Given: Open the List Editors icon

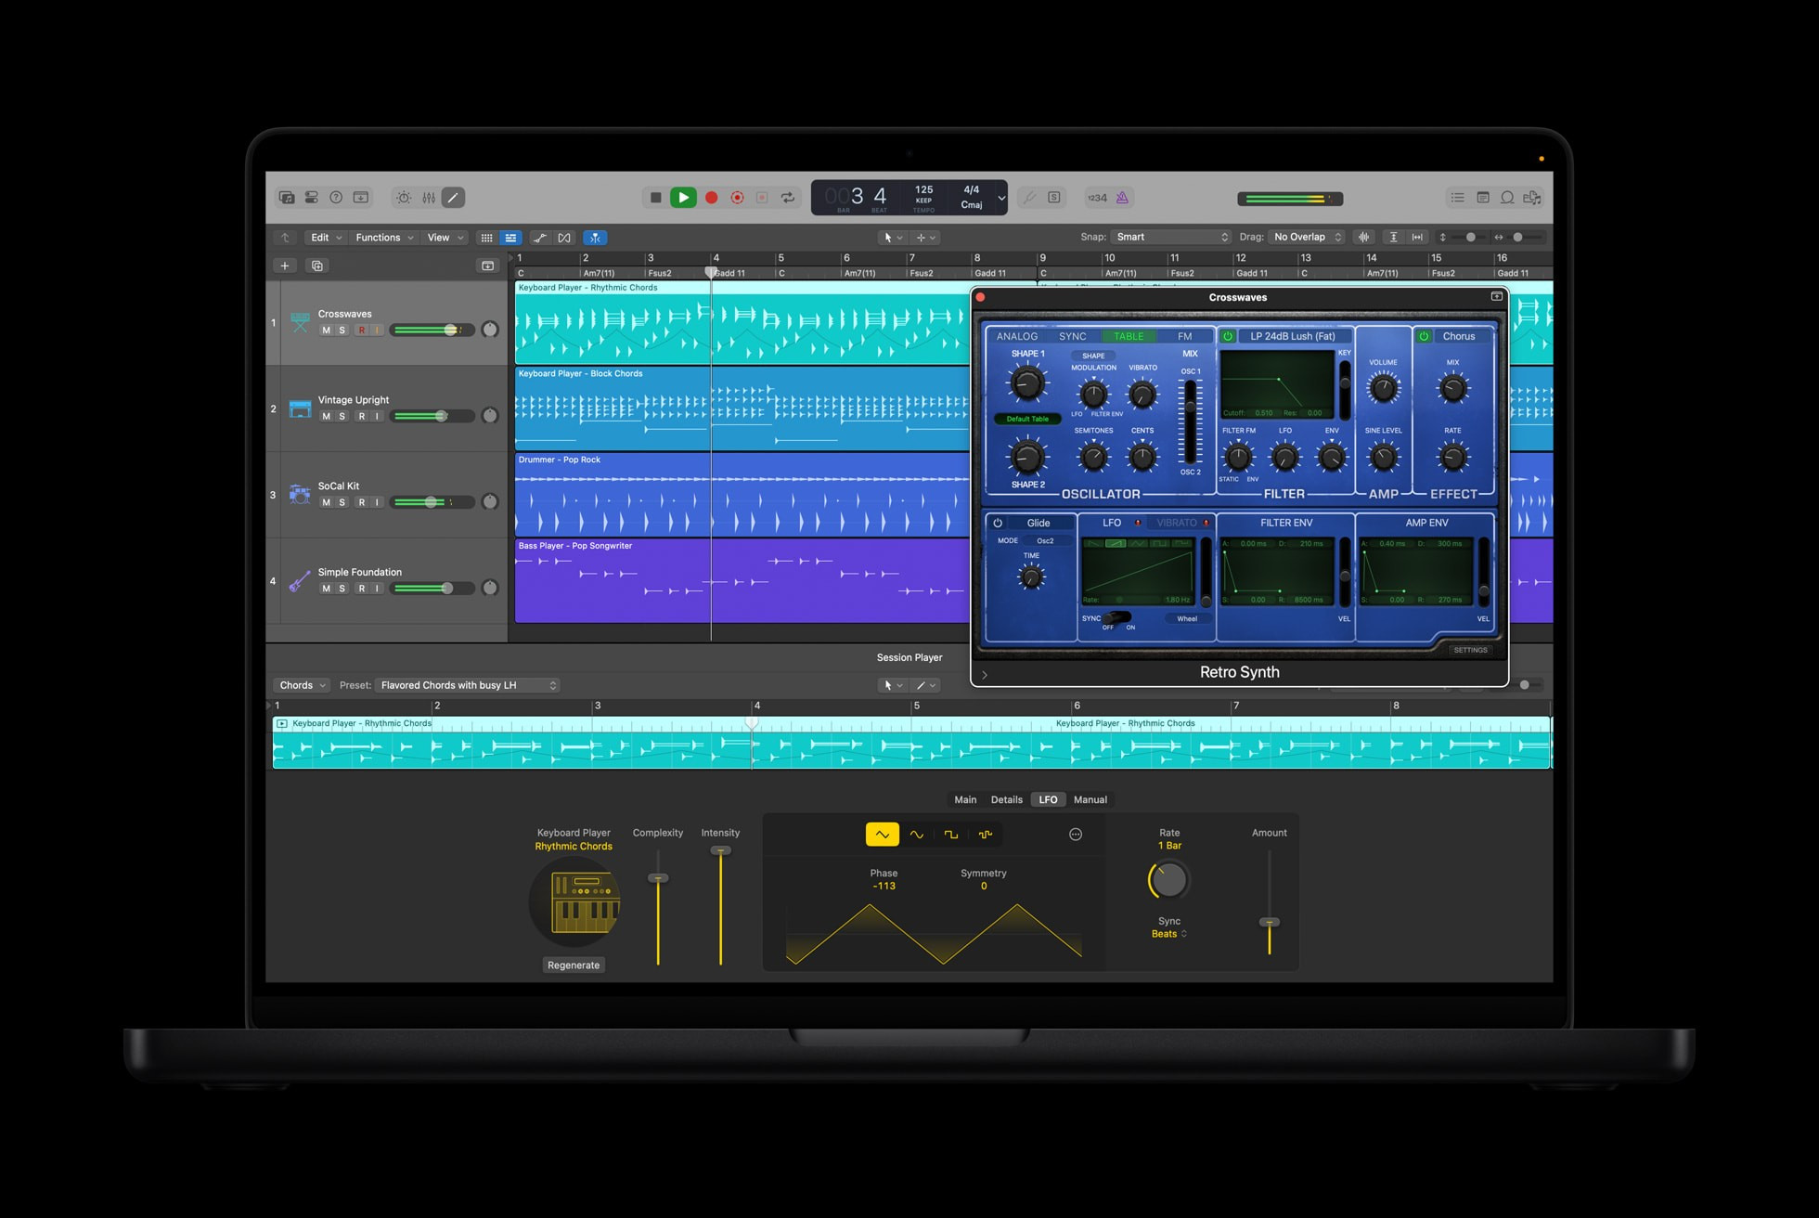Looking at the screenshot, I should [1458, 197].
